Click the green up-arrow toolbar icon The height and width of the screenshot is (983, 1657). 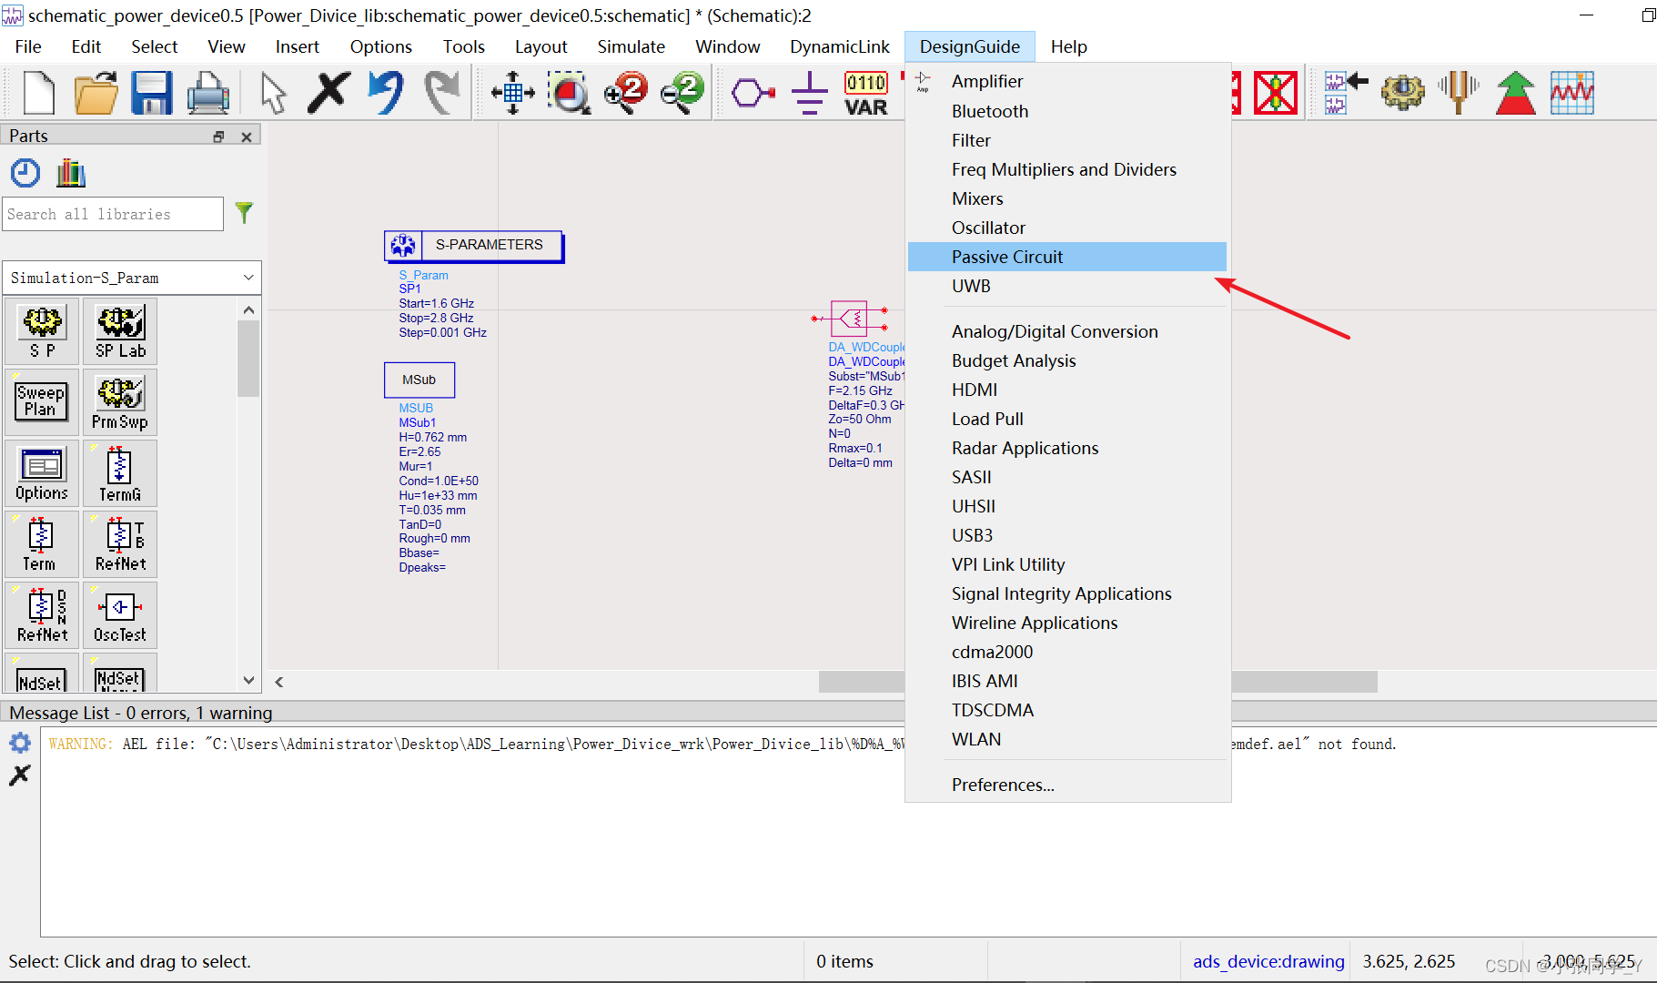tap(1515, 93)
